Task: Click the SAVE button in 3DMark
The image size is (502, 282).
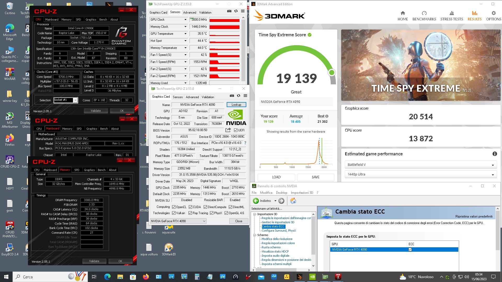Action: point(316,177)
